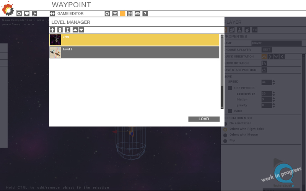The width and height of the screenshot is (306, 191).
Task: Click the Save Start Position icon
Action: pyautogui.click(x=264, y=70)
